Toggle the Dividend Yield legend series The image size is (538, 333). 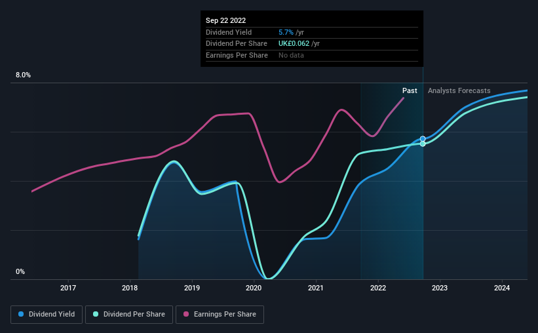point(47,315)
